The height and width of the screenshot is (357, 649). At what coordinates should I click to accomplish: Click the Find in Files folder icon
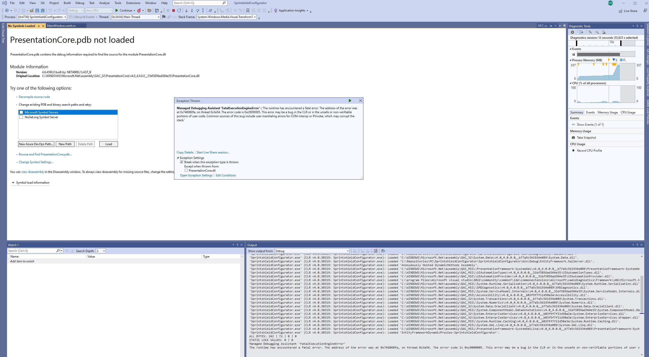(x=149, y=10)
